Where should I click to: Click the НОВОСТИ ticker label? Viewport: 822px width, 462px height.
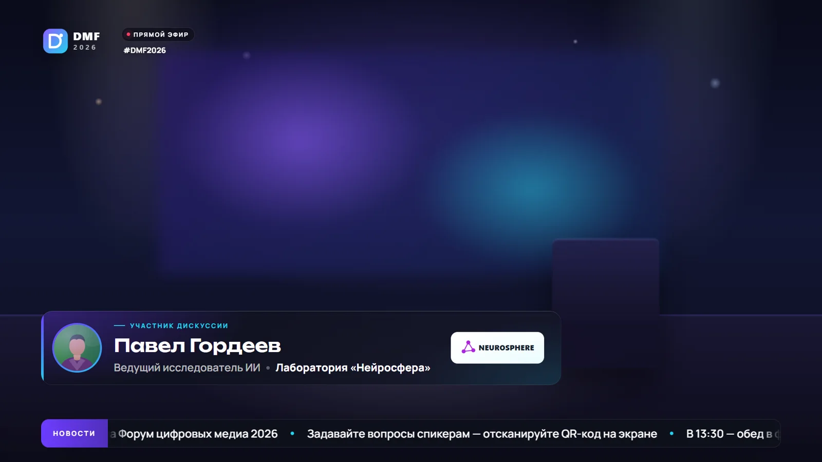click(x=74, y=433)
